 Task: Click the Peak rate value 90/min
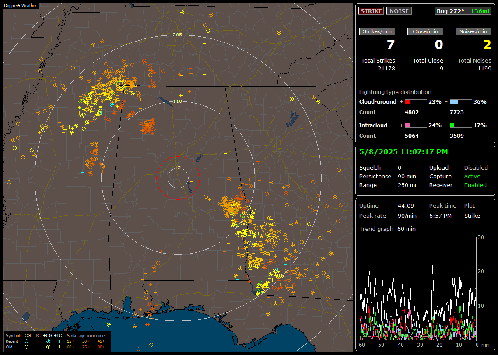click(407, 216)
